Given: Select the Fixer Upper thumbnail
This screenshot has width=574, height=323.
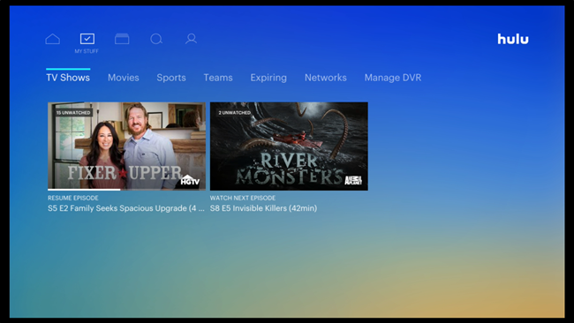Looking at the screenshot, I should click(126, 146).
